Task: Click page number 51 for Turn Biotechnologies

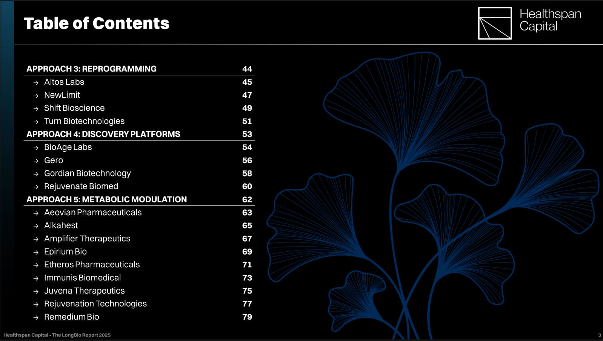Action: pyautogui.click(x=247, y=121)
